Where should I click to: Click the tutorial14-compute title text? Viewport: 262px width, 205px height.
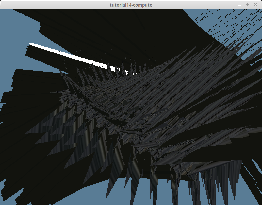point(131,5)
